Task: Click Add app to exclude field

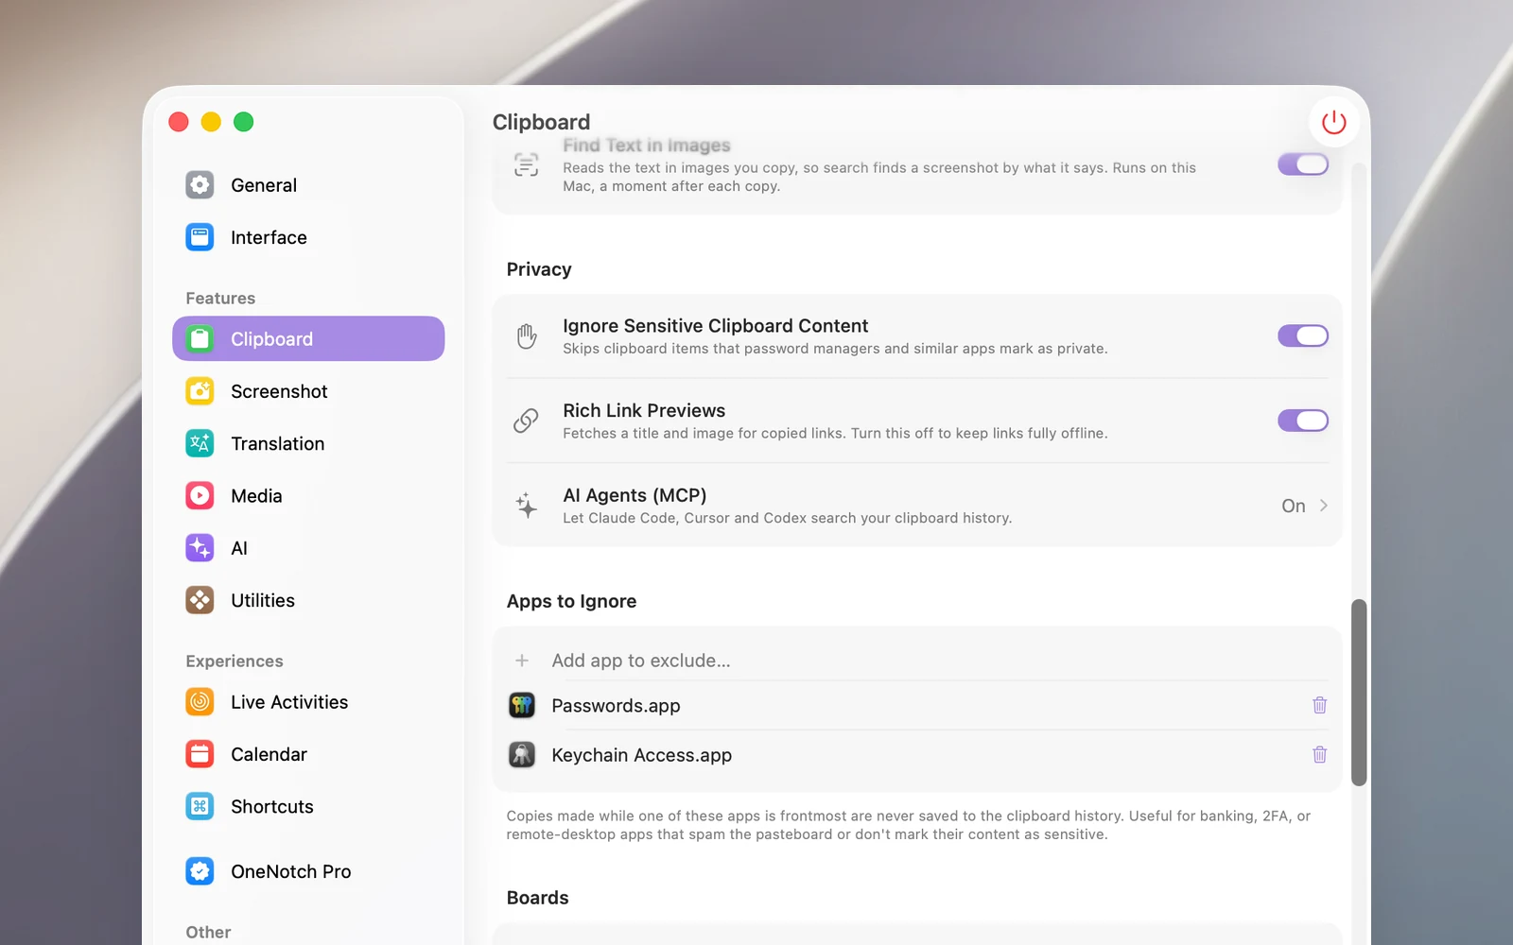Action: click(917, 661)
